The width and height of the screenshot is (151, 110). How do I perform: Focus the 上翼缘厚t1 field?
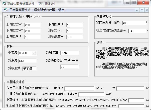(x=32, y=37)
